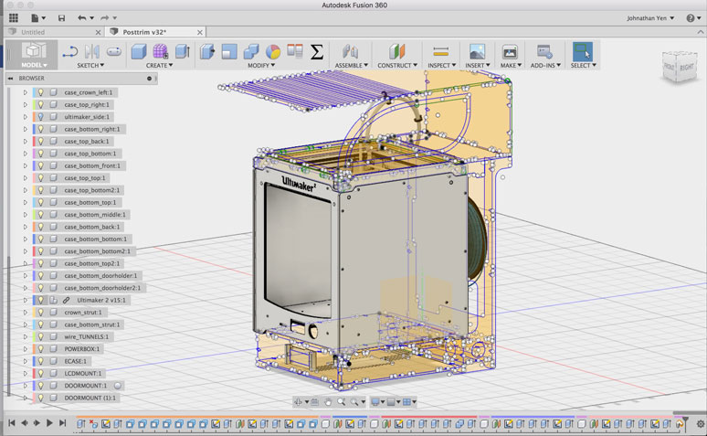
Task: Switch to the Untitled tab
Action: (33, 32)
